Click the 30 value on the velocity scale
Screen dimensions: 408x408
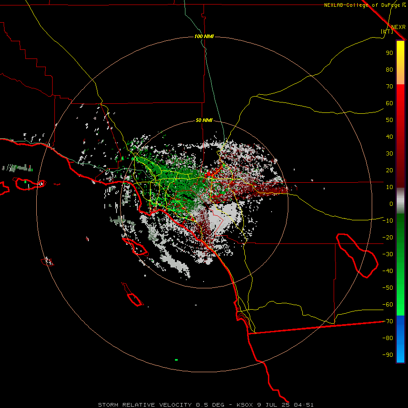389,154
